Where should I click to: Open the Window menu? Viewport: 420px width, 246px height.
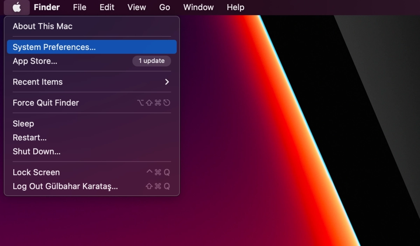[198, 7]
